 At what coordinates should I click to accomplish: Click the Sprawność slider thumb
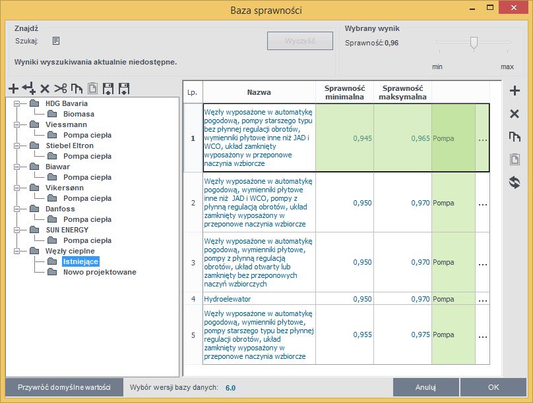474,43
